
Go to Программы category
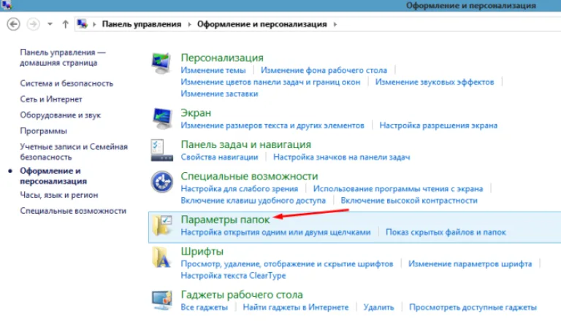43,131
